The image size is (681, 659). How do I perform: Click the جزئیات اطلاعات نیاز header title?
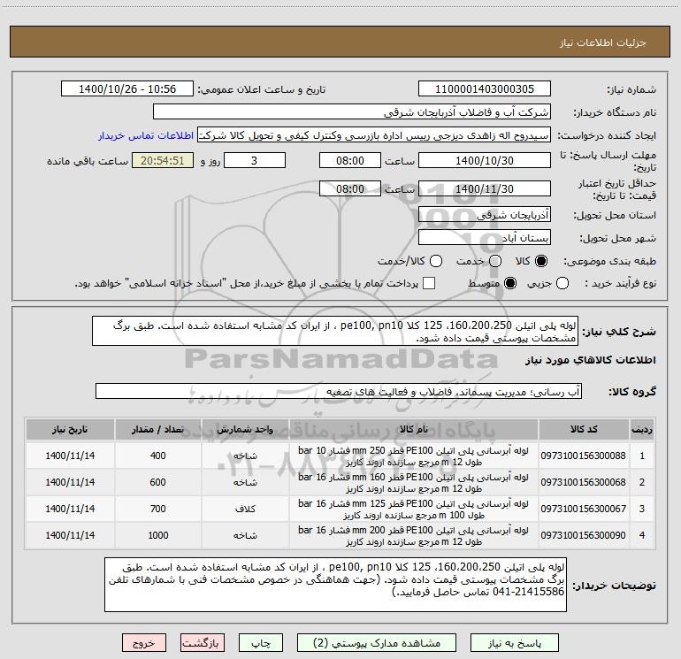point(603,42)
